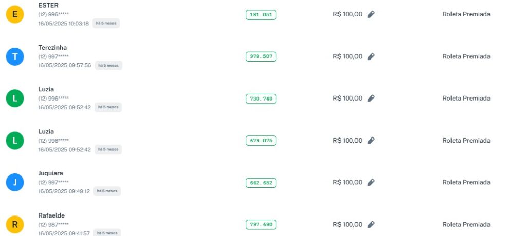This screenshot has width=526, height=236.
Task: Click "Roleta Premiada" in Terezinha's row
Action: 466,56
